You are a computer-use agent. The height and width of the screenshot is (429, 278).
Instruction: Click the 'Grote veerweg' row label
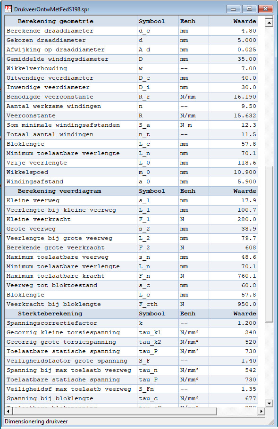[31, 229]
